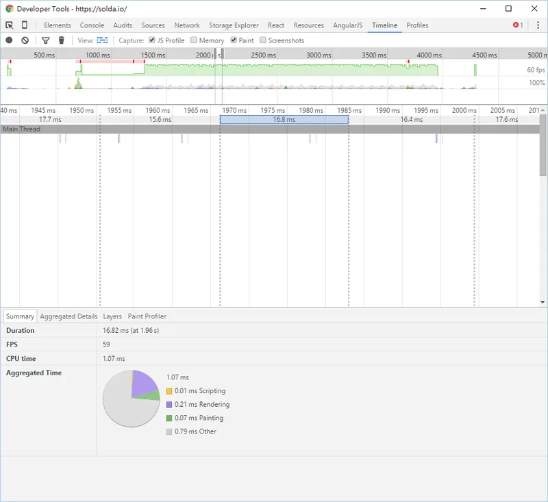The width and height of the screenshot is (548, 502).
Task: Switch to the Paint Profiler tab
Action: (x=147, y=316)
